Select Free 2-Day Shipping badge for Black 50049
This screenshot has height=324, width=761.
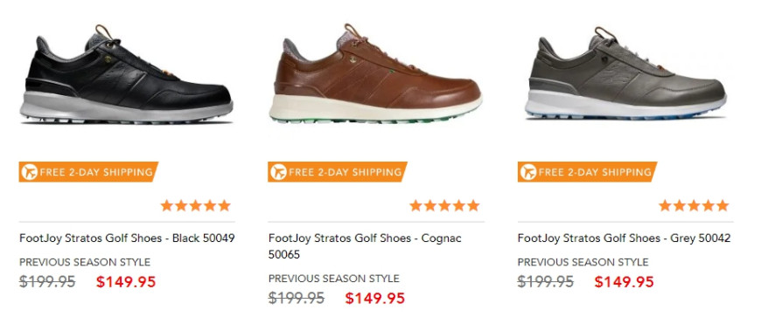(88, 172)
